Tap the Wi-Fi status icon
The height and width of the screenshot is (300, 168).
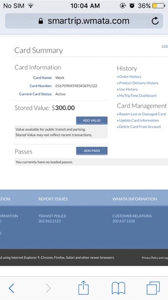point(30,6)
